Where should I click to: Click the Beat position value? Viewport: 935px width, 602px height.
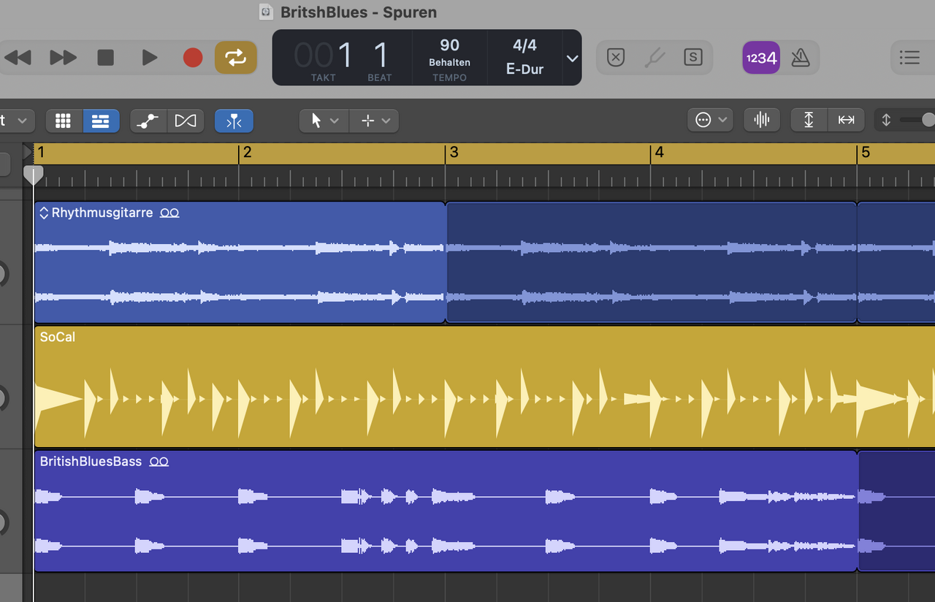(380, 56)
